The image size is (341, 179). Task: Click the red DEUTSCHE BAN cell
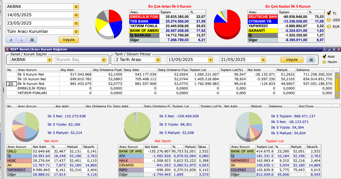click(263, 17)
